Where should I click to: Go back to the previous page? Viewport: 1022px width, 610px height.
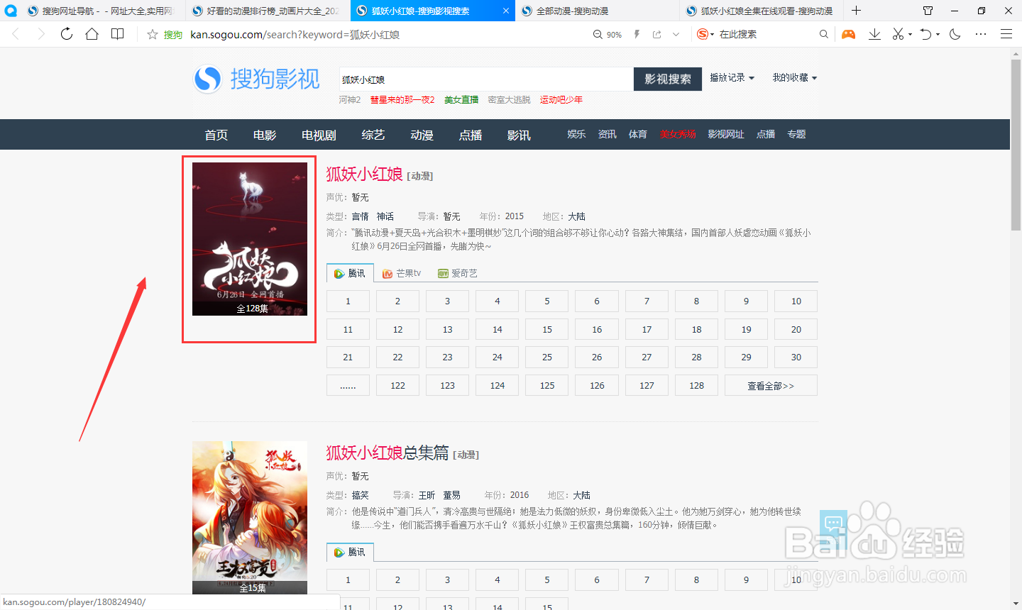(16, 34)
